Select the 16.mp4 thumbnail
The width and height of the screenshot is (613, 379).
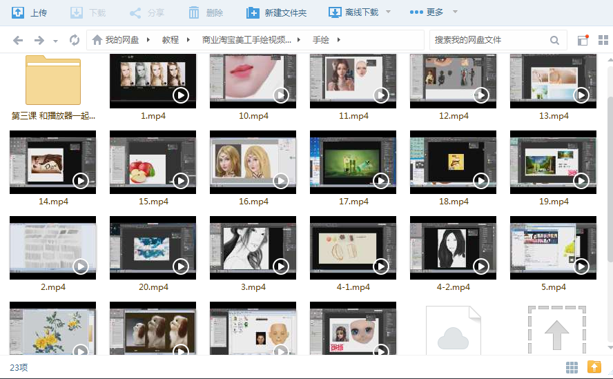click(x=253, y=162)
